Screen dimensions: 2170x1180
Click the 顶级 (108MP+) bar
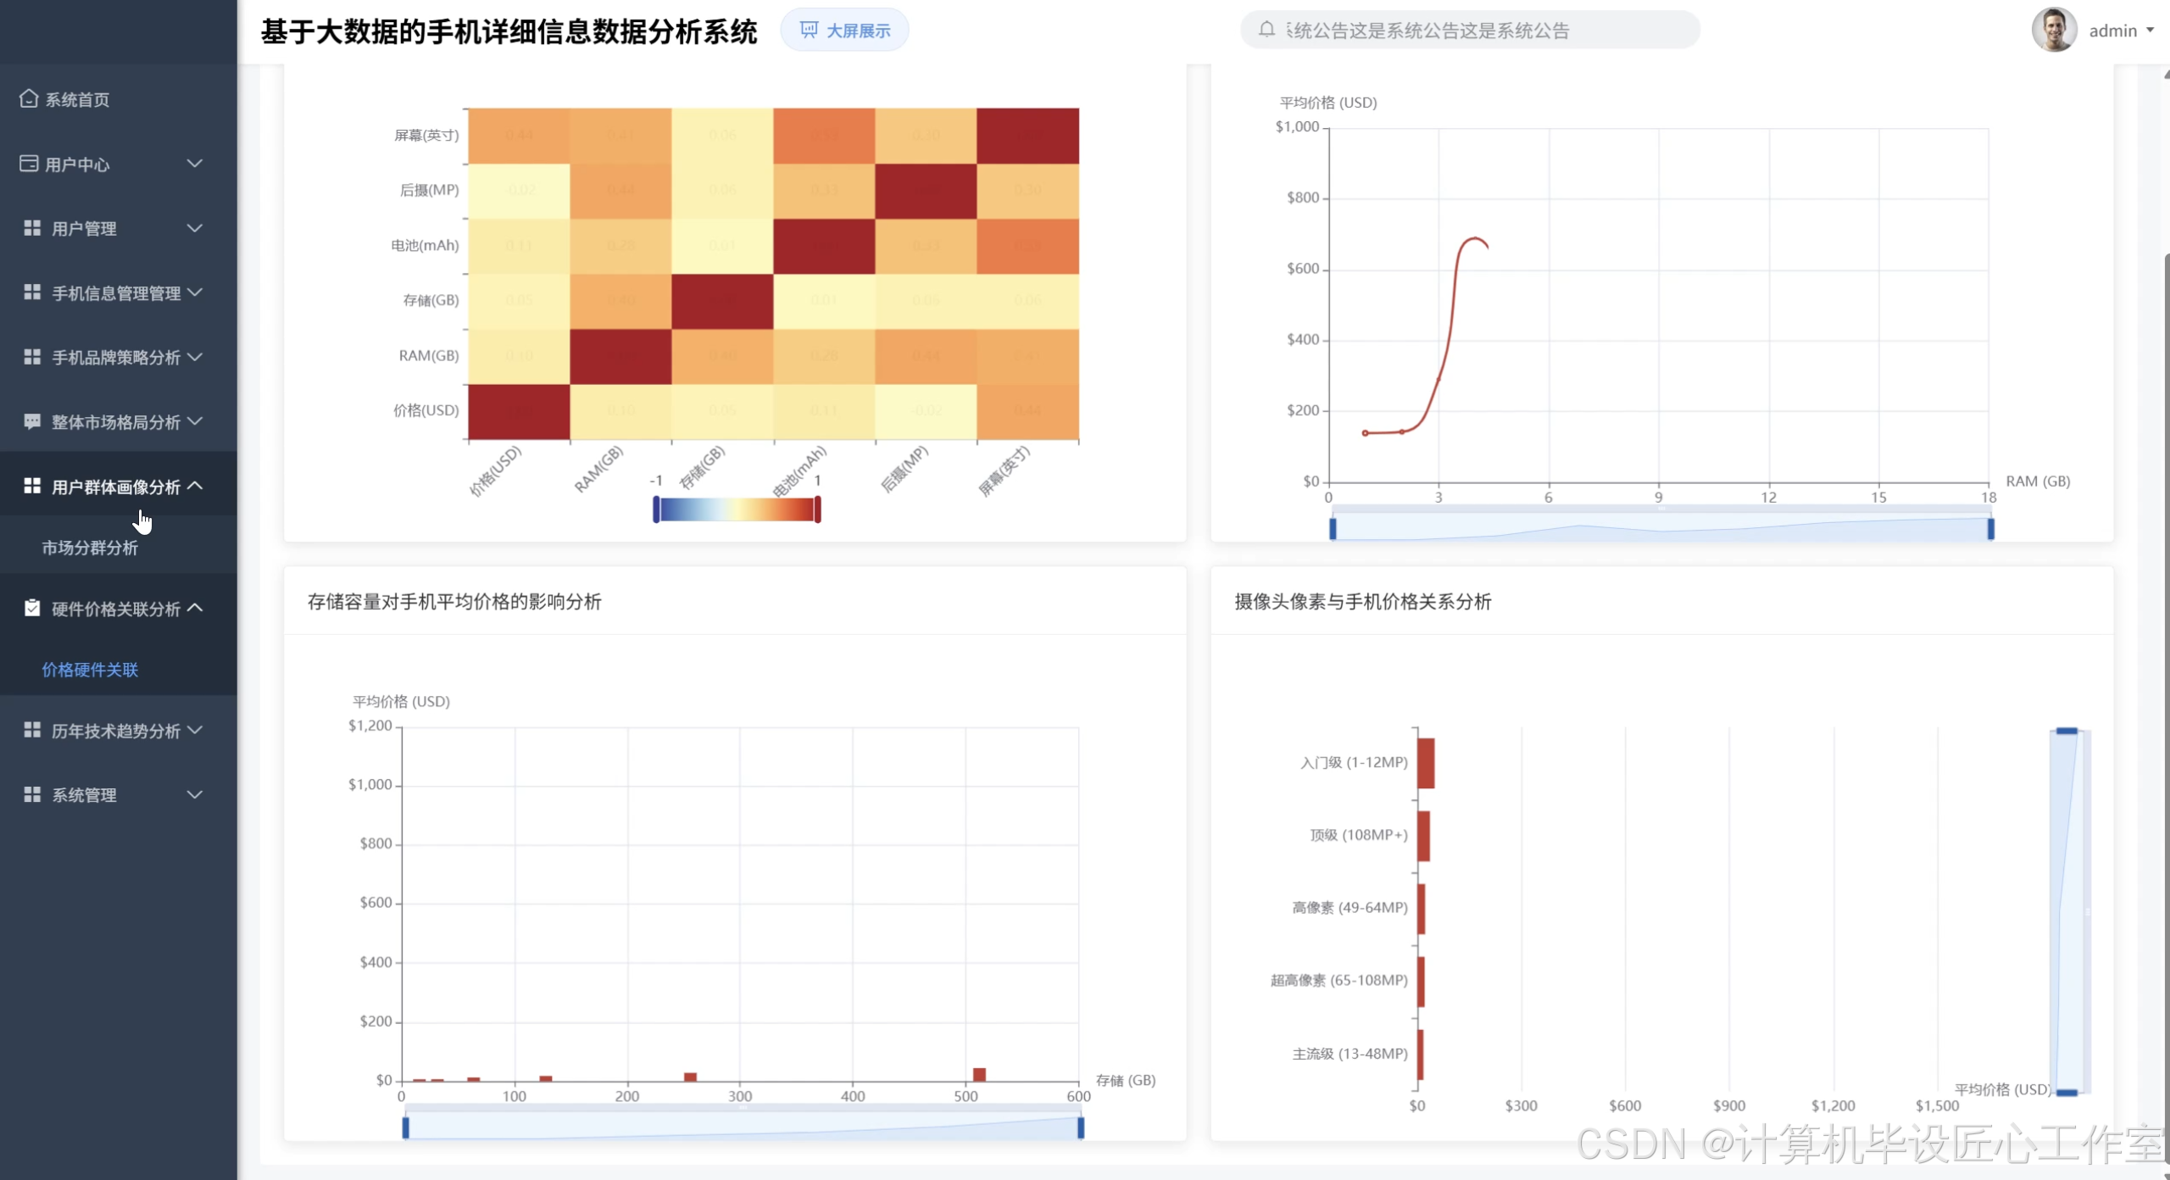pyautogui.click(x=1424, y=836)
